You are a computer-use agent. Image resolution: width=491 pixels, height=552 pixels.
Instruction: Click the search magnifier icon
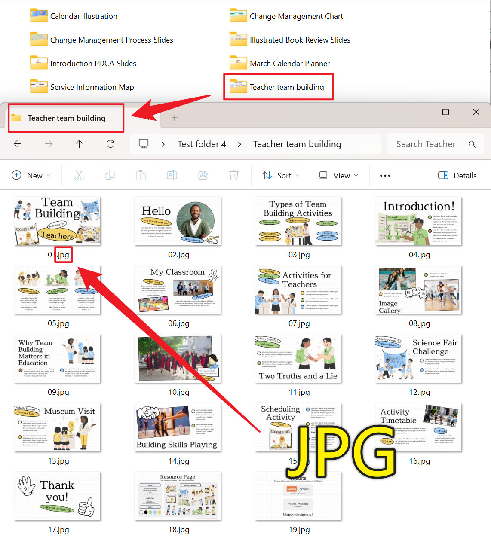[x=472, y=144]
